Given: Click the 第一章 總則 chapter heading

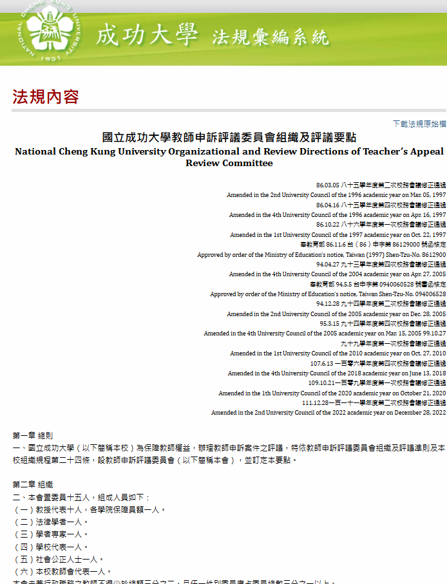Looking at the screenshot, I should (33, 436).
